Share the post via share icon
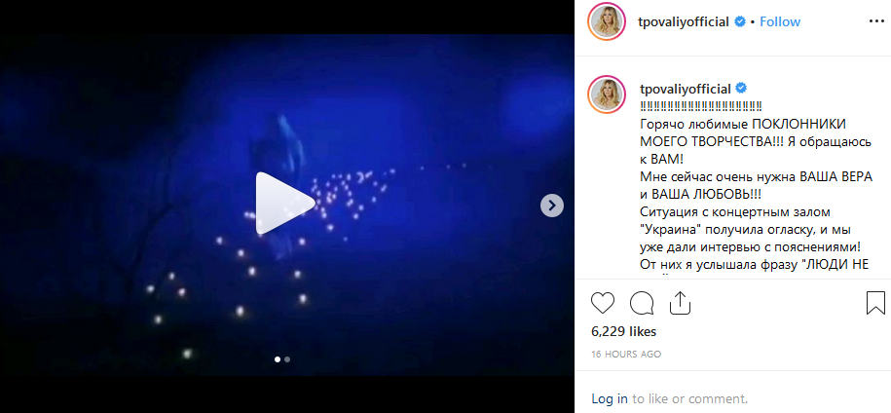The height and width of the screenshot is (413, 891). (x=680, y=303)
